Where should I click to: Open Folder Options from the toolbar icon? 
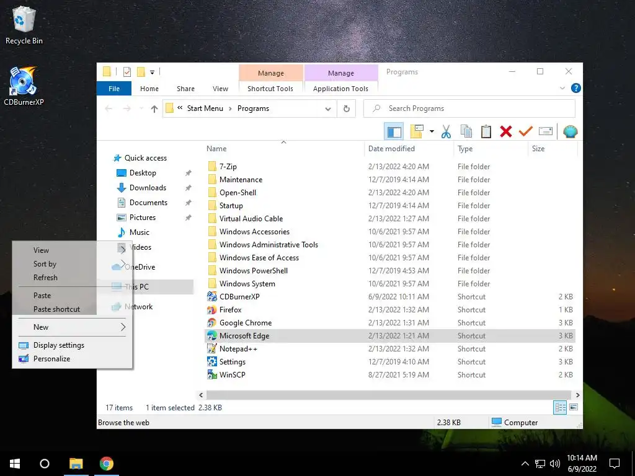pos(417,131)
